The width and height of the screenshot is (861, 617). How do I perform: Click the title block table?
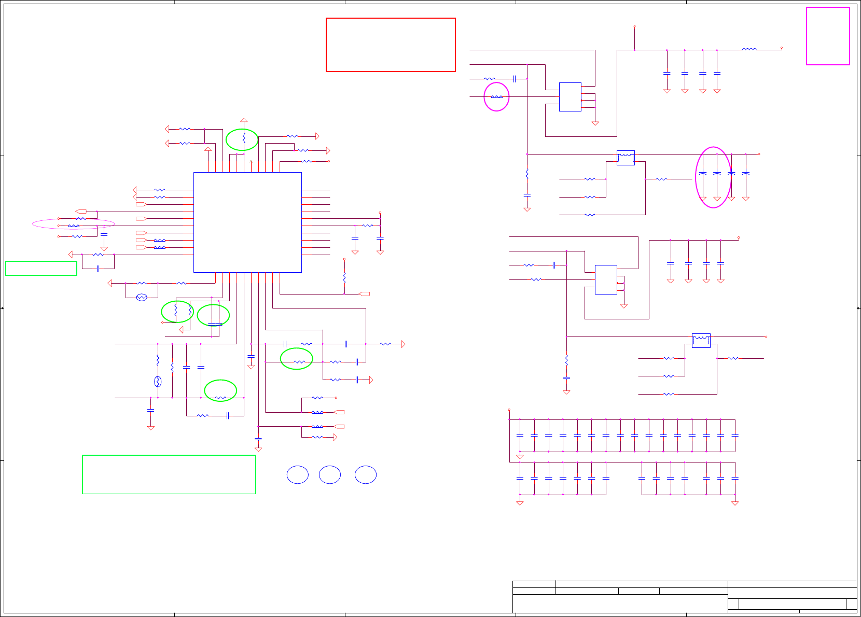pyautogui.click(x=685, y=597)
